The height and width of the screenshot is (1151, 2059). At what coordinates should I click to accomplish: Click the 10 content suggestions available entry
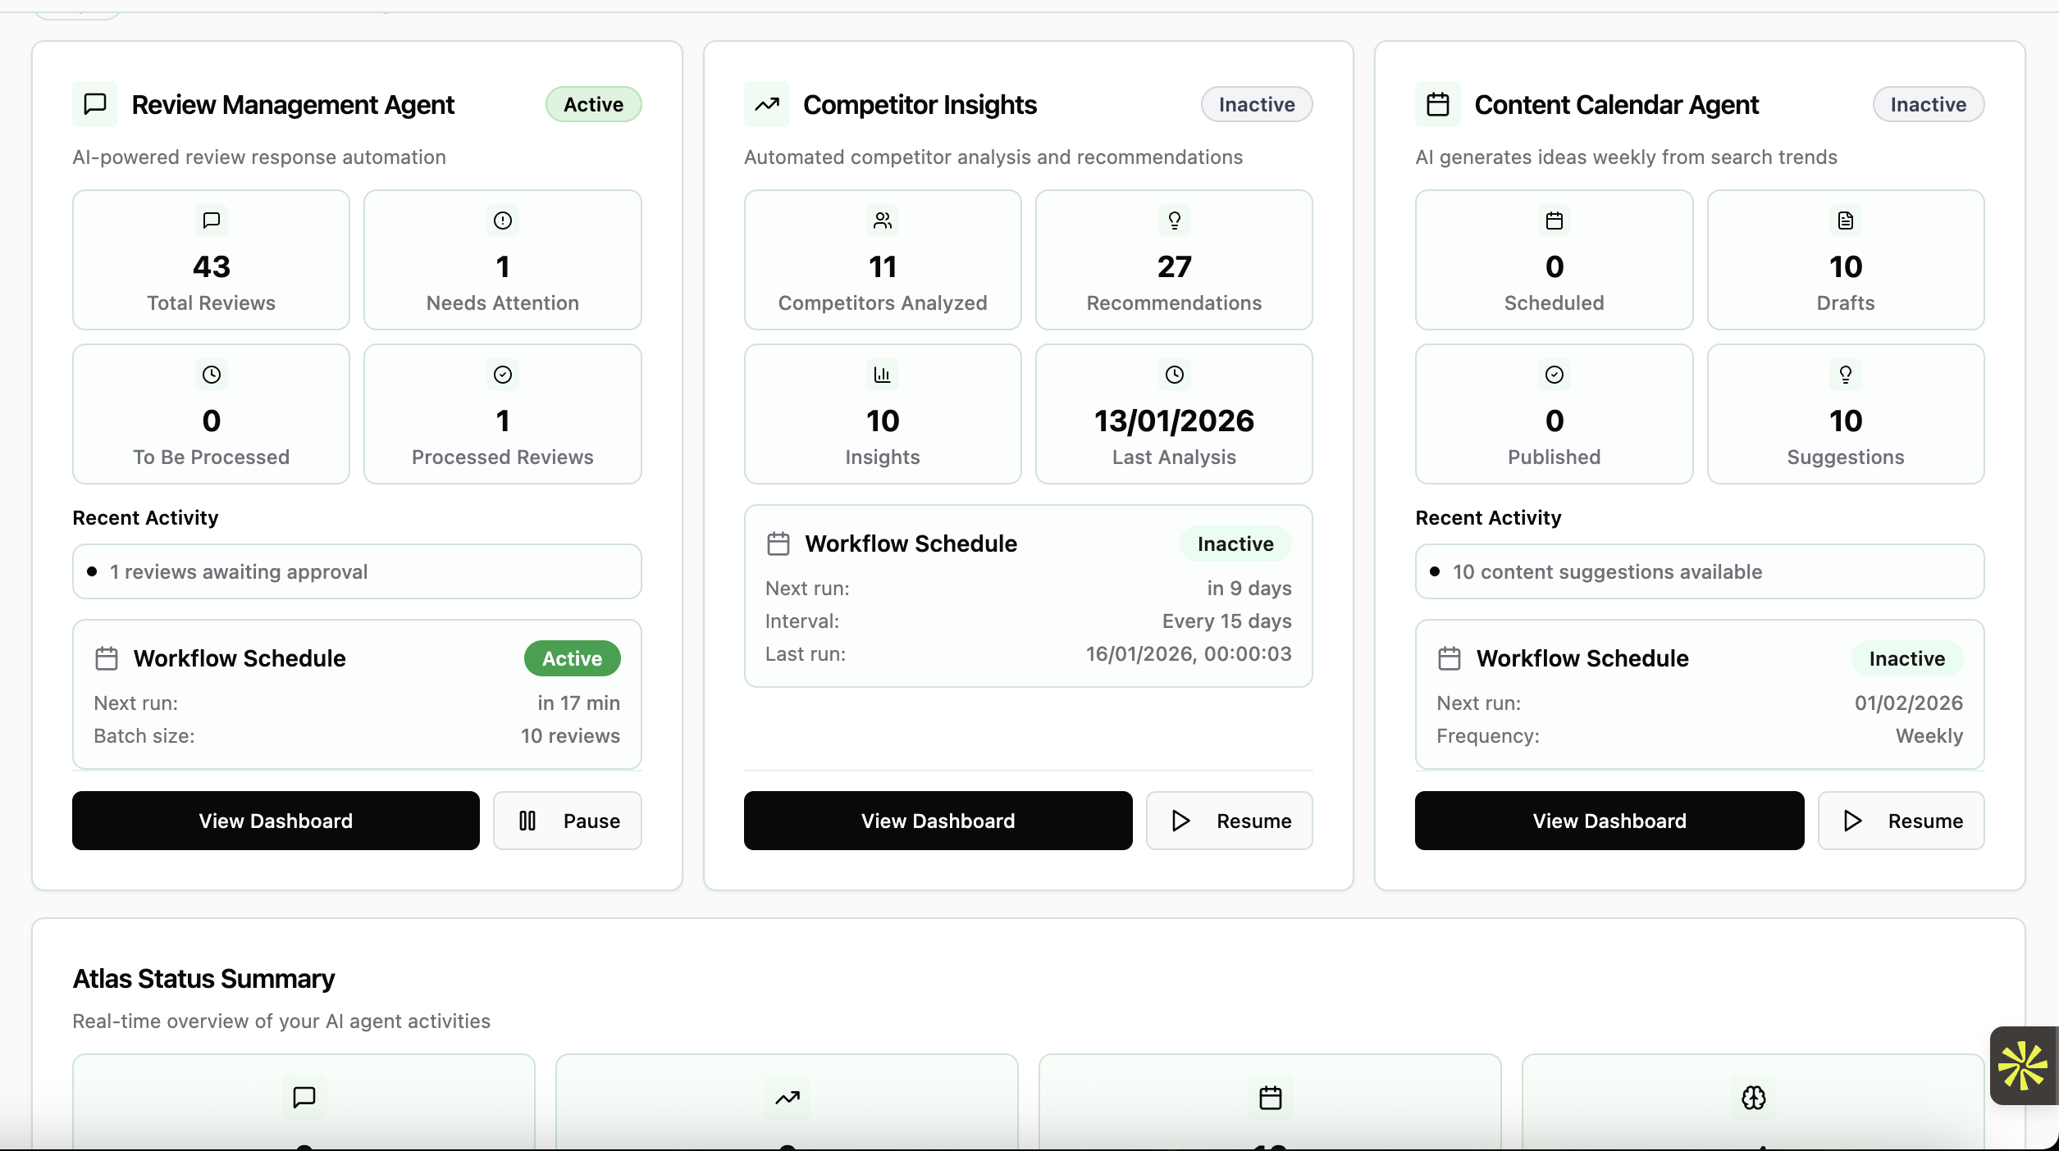tap(1698, 571)
